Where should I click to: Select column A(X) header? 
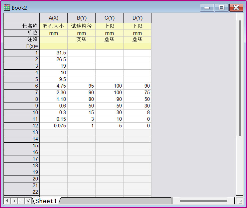tap(53, 18)
